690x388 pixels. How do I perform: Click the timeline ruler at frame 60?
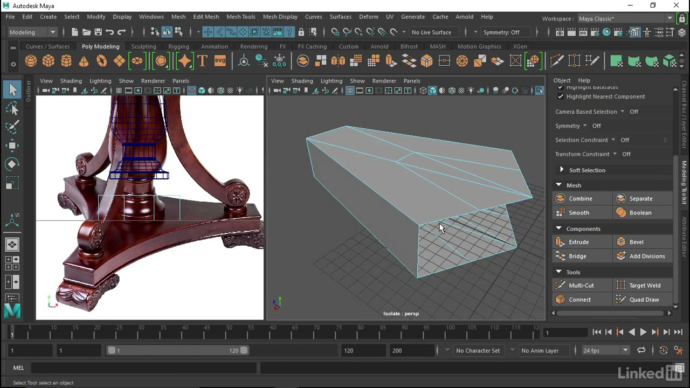[x=273, y=332]
